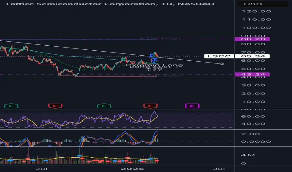Click 0.0000 on the MACD pane axis
The image size is (292, 172).
pyautogui.click(x=256, y=142)
